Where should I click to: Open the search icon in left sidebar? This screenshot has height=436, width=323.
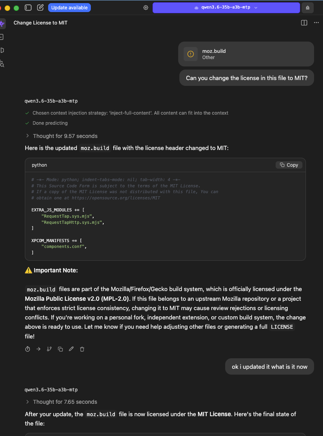pyautogui.click(x=2, y=64)
